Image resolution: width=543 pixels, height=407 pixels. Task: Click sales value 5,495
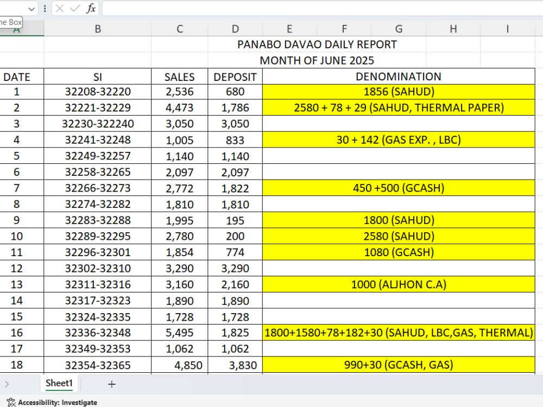coord(179,333)
